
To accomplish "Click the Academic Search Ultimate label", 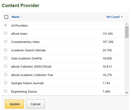I will pyautogui.click(x=28, y=50).
